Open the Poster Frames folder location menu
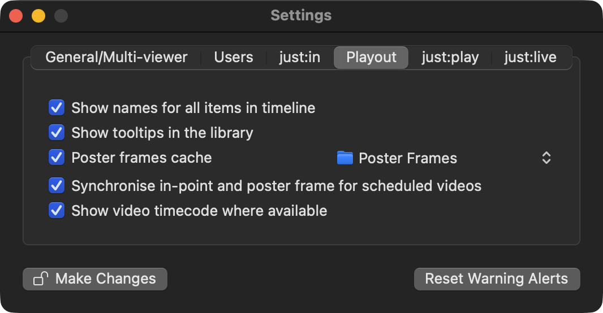 click(407, 158)
